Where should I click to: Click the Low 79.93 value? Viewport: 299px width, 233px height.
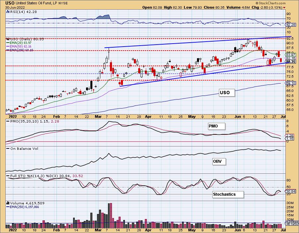point(193,7)
